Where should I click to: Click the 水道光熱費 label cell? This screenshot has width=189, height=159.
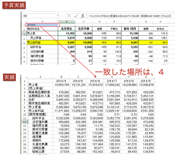coord(40,144)
